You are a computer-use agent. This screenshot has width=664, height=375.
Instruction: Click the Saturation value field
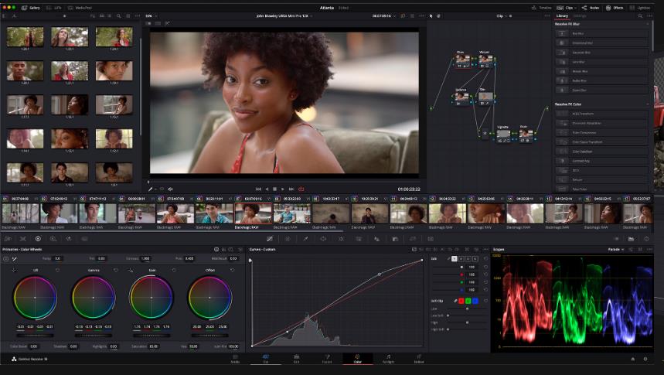[x=153, y=346]
